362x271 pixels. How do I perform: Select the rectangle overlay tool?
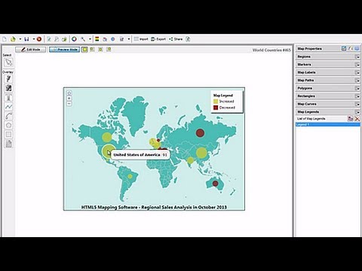click(x=9, y=135)
